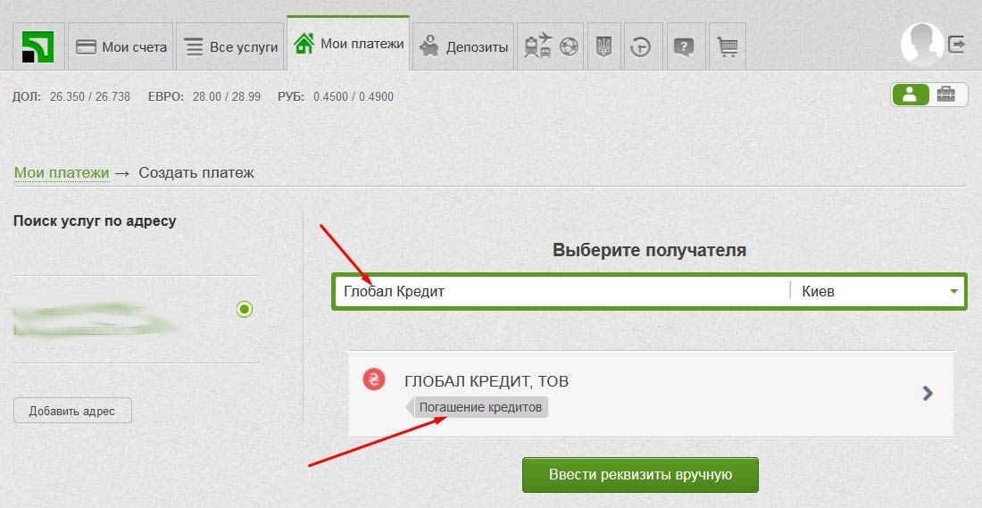Click the list icon in Все услуги

coord(194,47)
